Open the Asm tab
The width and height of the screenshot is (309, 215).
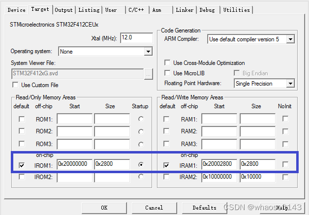point(160,10)
